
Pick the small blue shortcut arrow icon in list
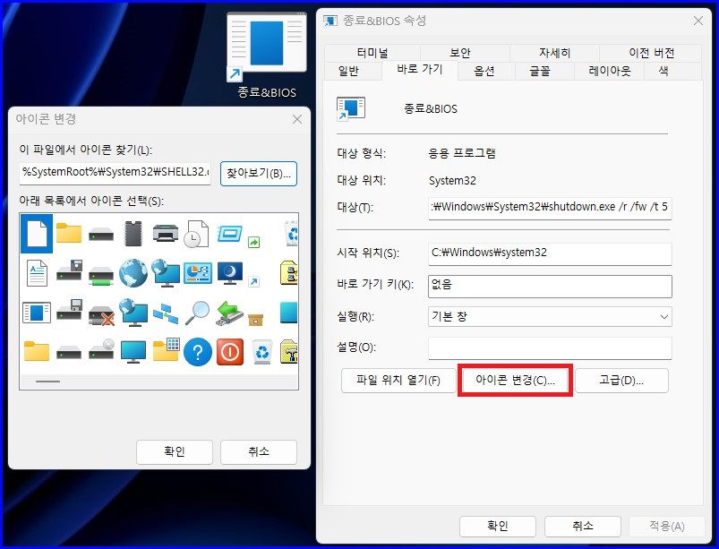[x=253, y=281]
